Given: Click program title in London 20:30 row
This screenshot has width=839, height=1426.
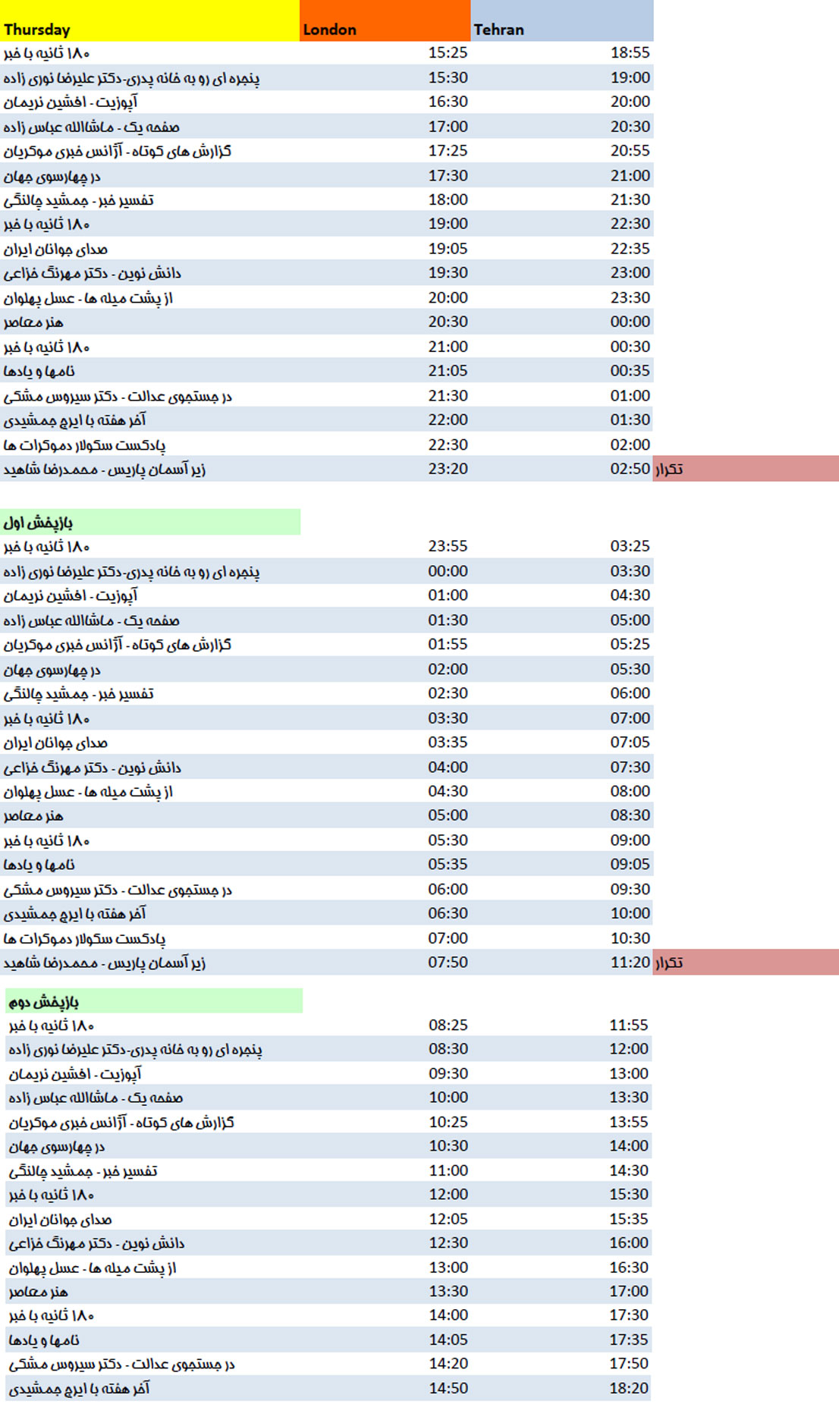Looking at the screenshot, I should click(33, 322).
